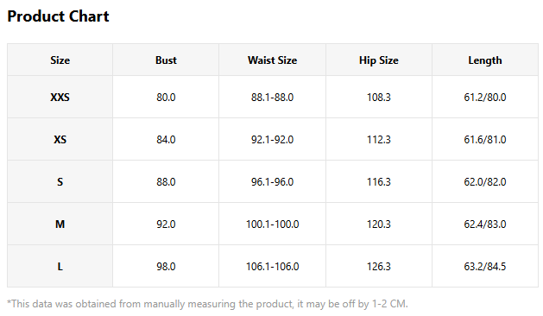Click the XXS size row label
The height and width of the screenshot is (316, 543).
(60, 97)
